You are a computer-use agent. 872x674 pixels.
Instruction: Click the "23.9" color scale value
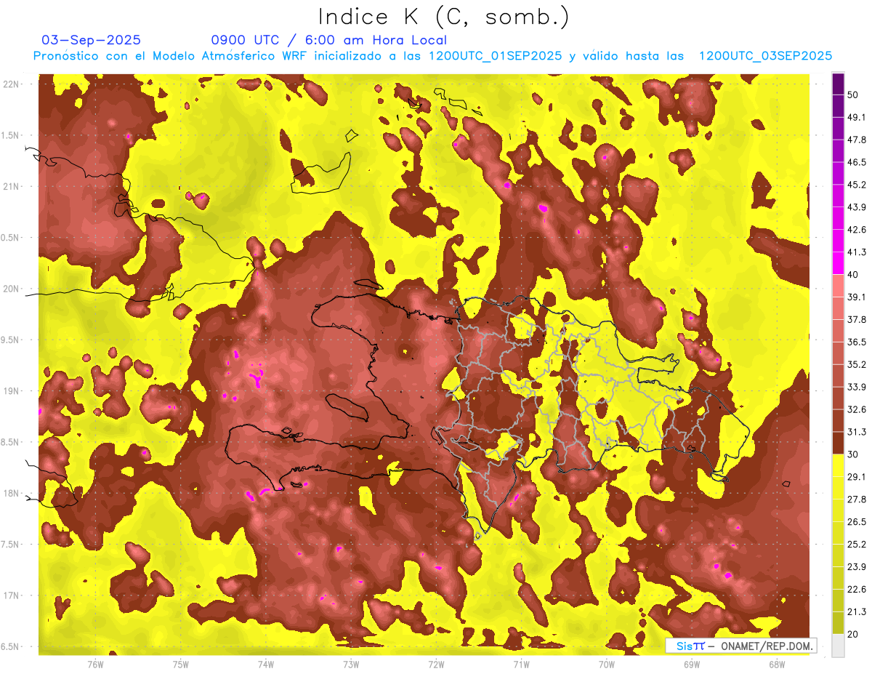856,566
